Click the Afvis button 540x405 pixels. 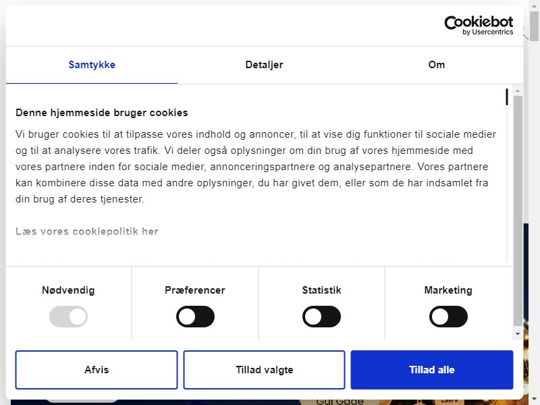(97, 370)
